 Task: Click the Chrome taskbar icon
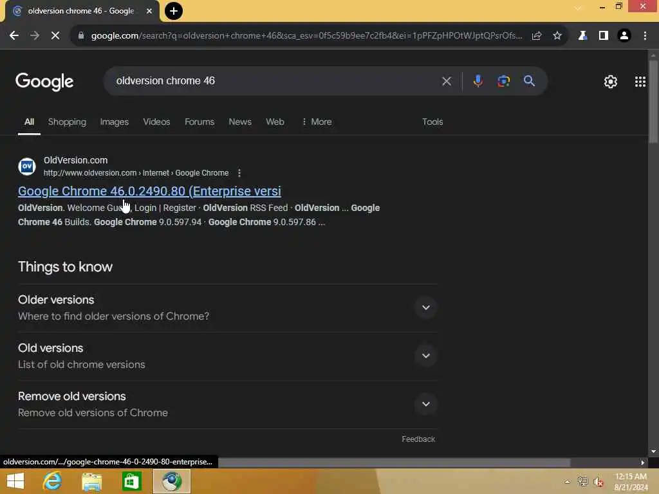[171, 481]
